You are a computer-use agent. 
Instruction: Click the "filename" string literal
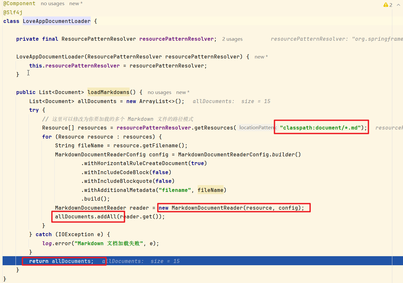click(x=175, y=190)
